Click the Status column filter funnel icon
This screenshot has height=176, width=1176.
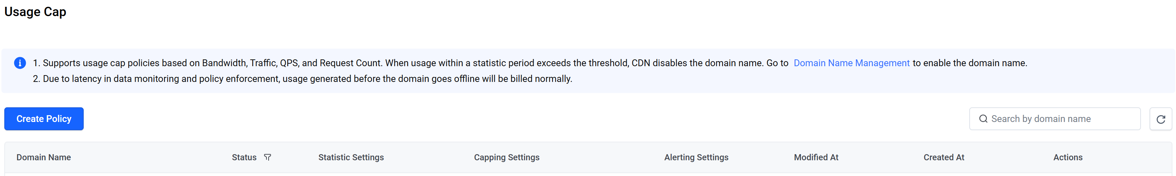point(268,157)
